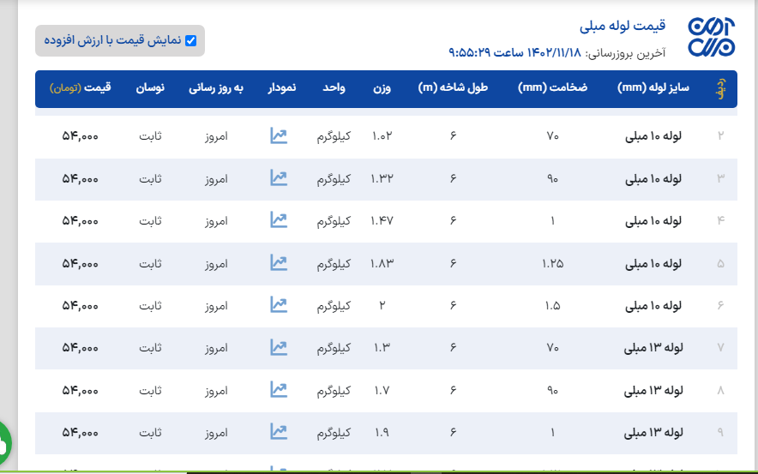Open price chart icon for row 3
This screenshot has height=474, width=758.
278,177
